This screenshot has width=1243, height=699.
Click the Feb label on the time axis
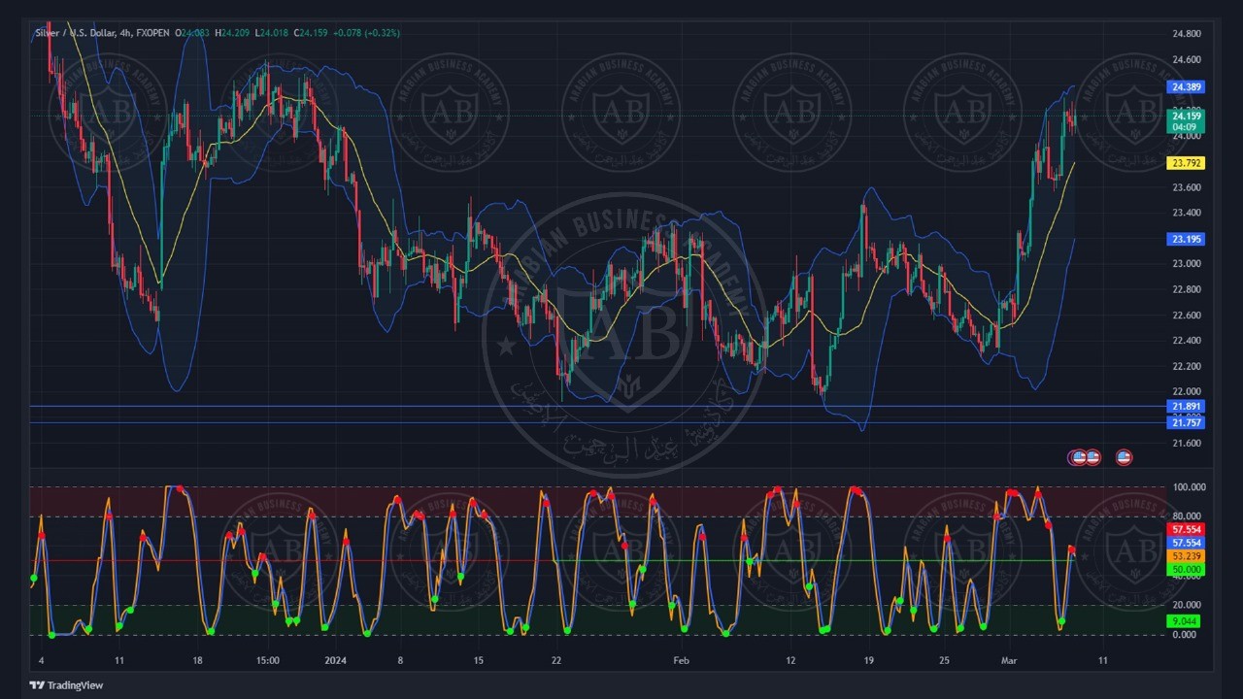click(681, 661)
